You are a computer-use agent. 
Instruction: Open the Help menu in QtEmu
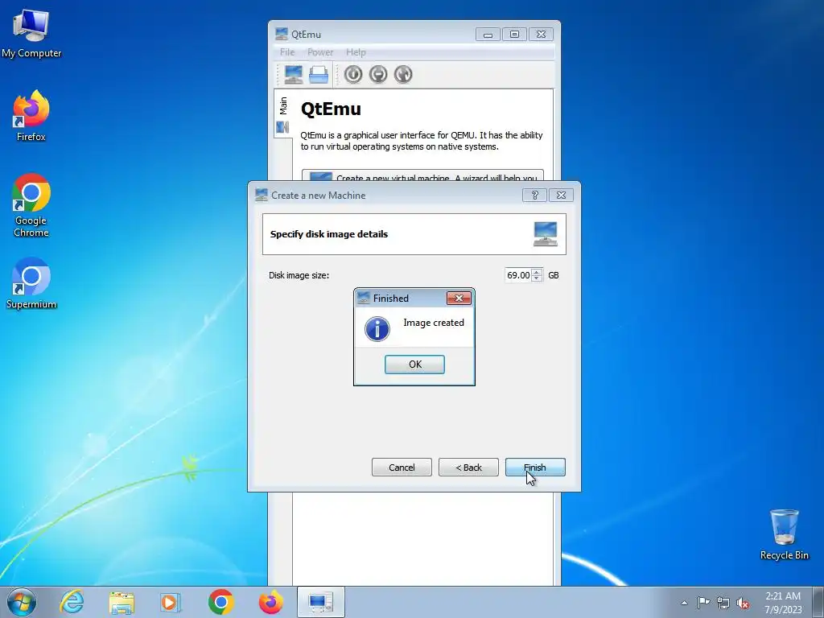coord(356,52)
